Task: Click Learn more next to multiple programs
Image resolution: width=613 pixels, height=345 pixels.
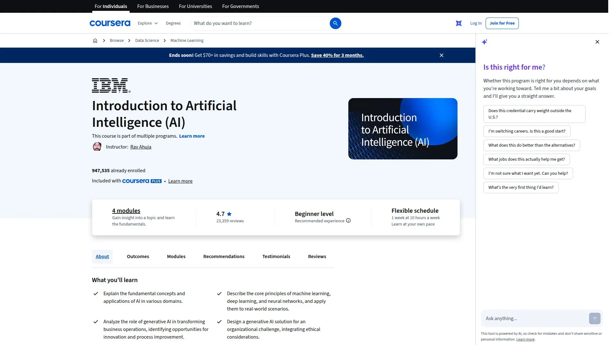Action: point(192,136)
